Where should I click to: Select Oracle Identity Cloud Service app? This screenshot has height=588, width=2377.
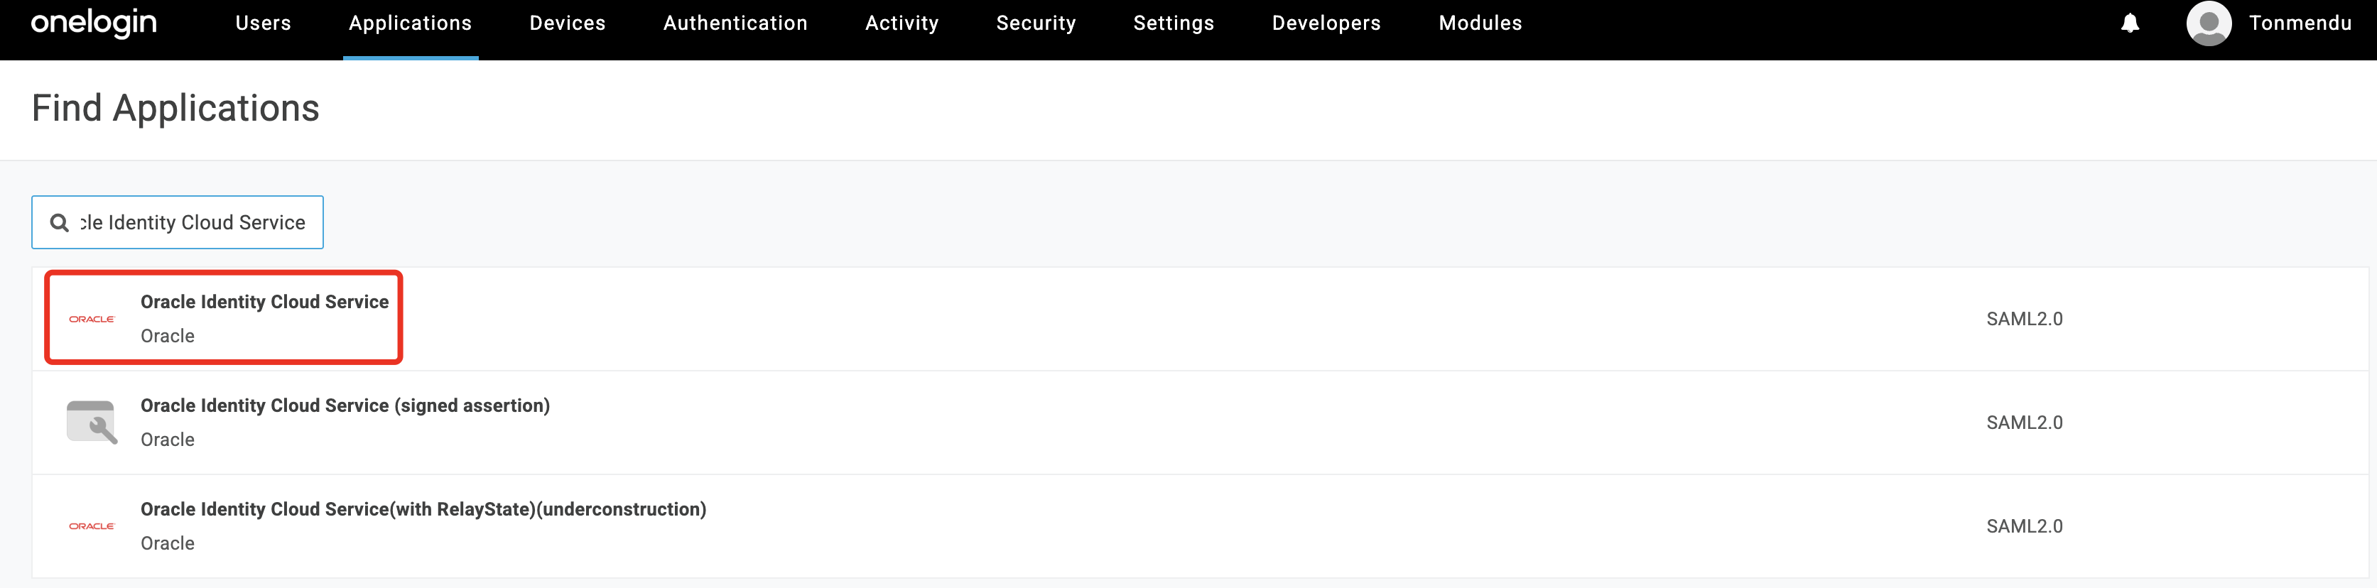point(264,303)
